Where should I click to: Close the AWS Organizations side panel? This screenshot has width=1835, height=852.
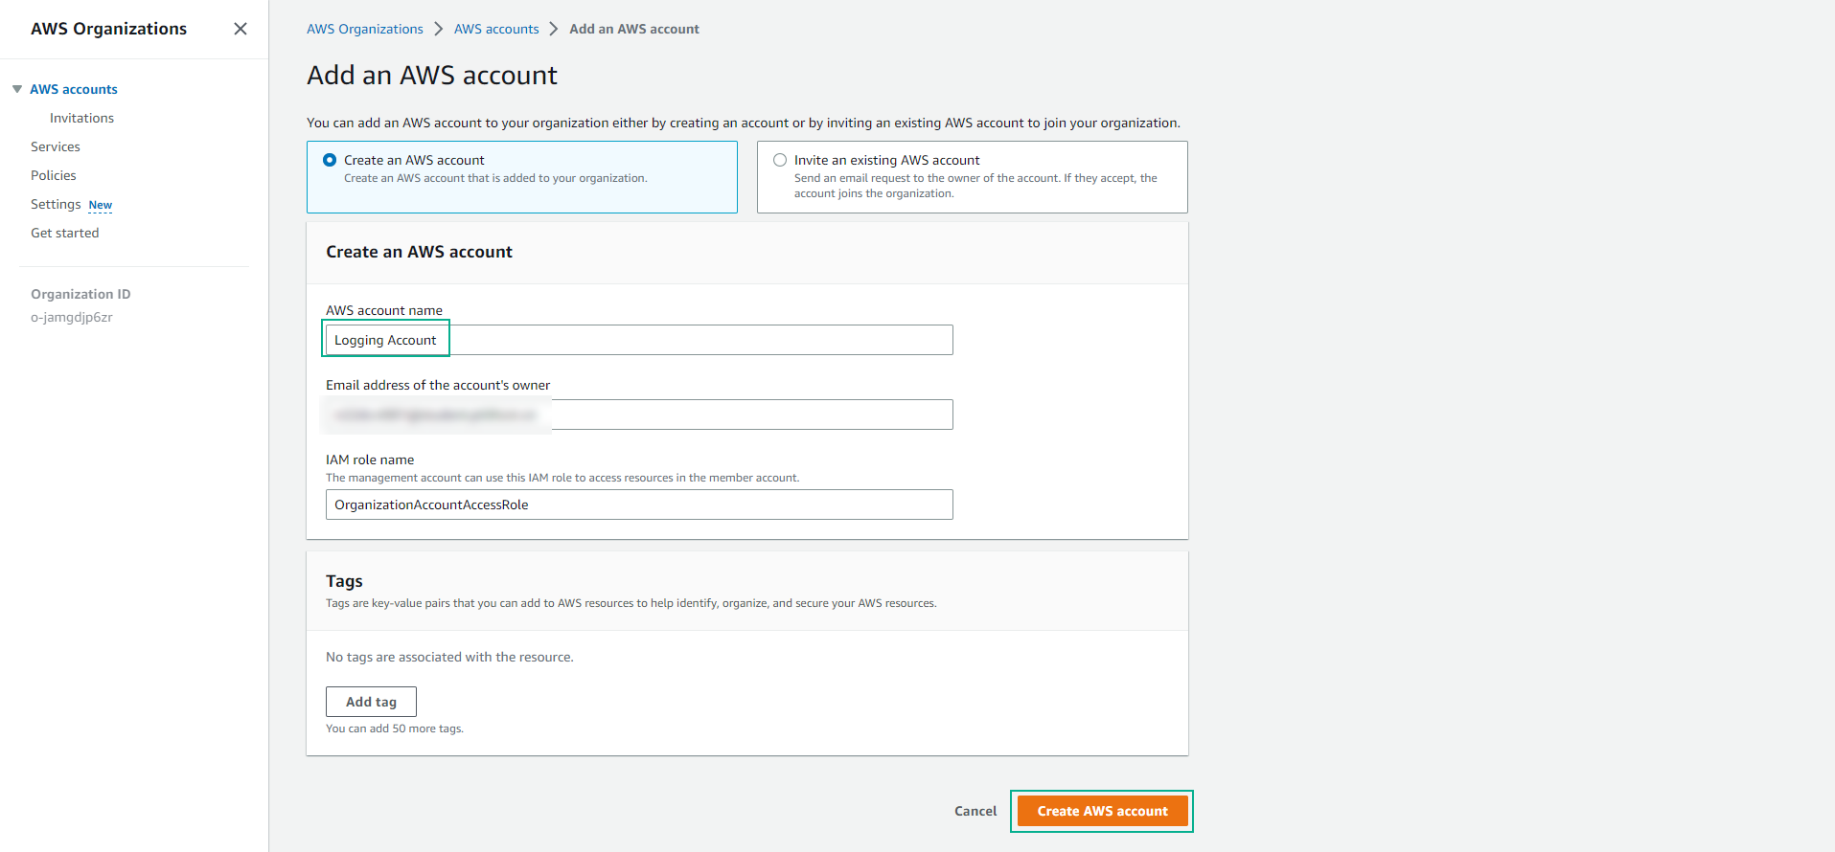point(241,29)
